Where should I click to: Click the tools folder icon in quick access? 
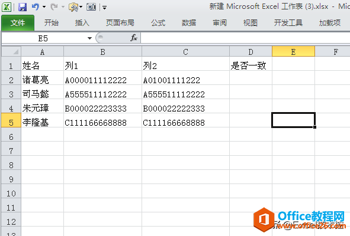(x=73, y=7)
